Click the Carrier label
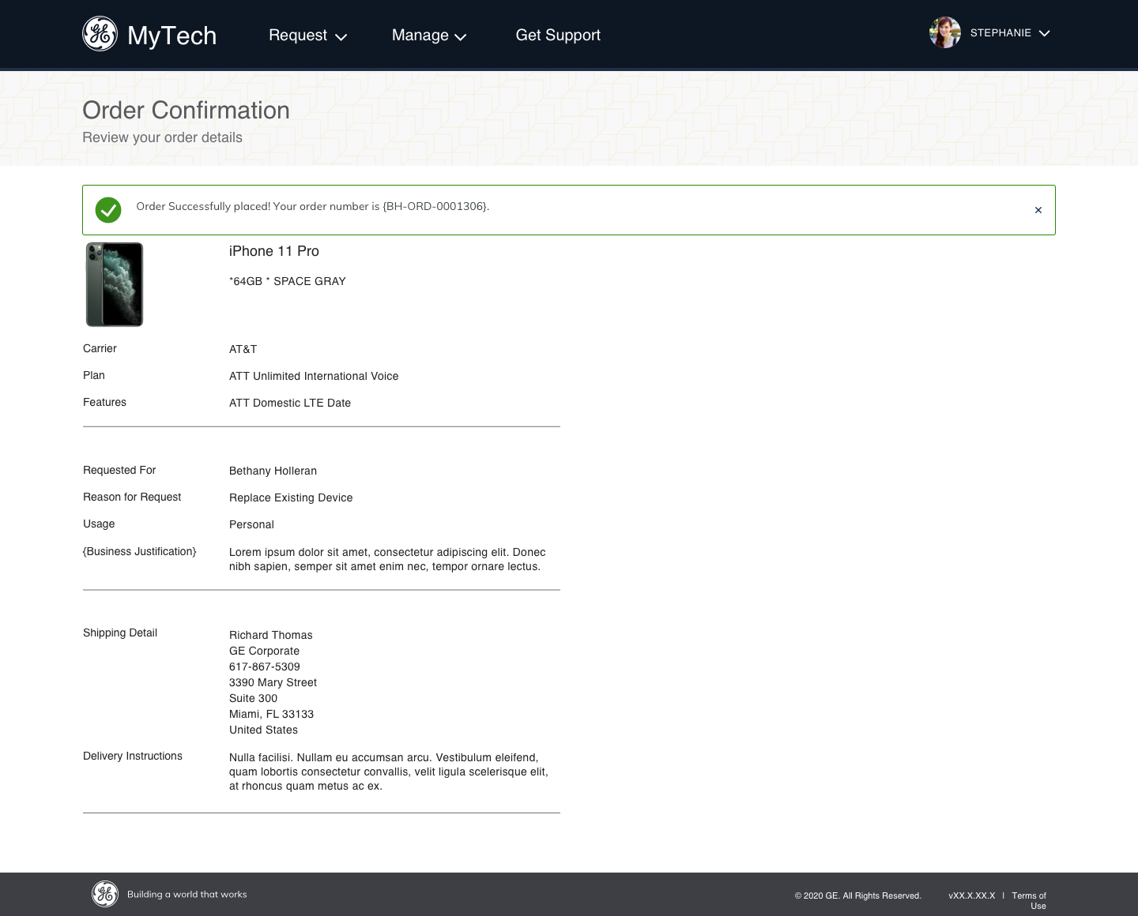The width and height of the screenshot is (1138, 916). coord(100,348)
